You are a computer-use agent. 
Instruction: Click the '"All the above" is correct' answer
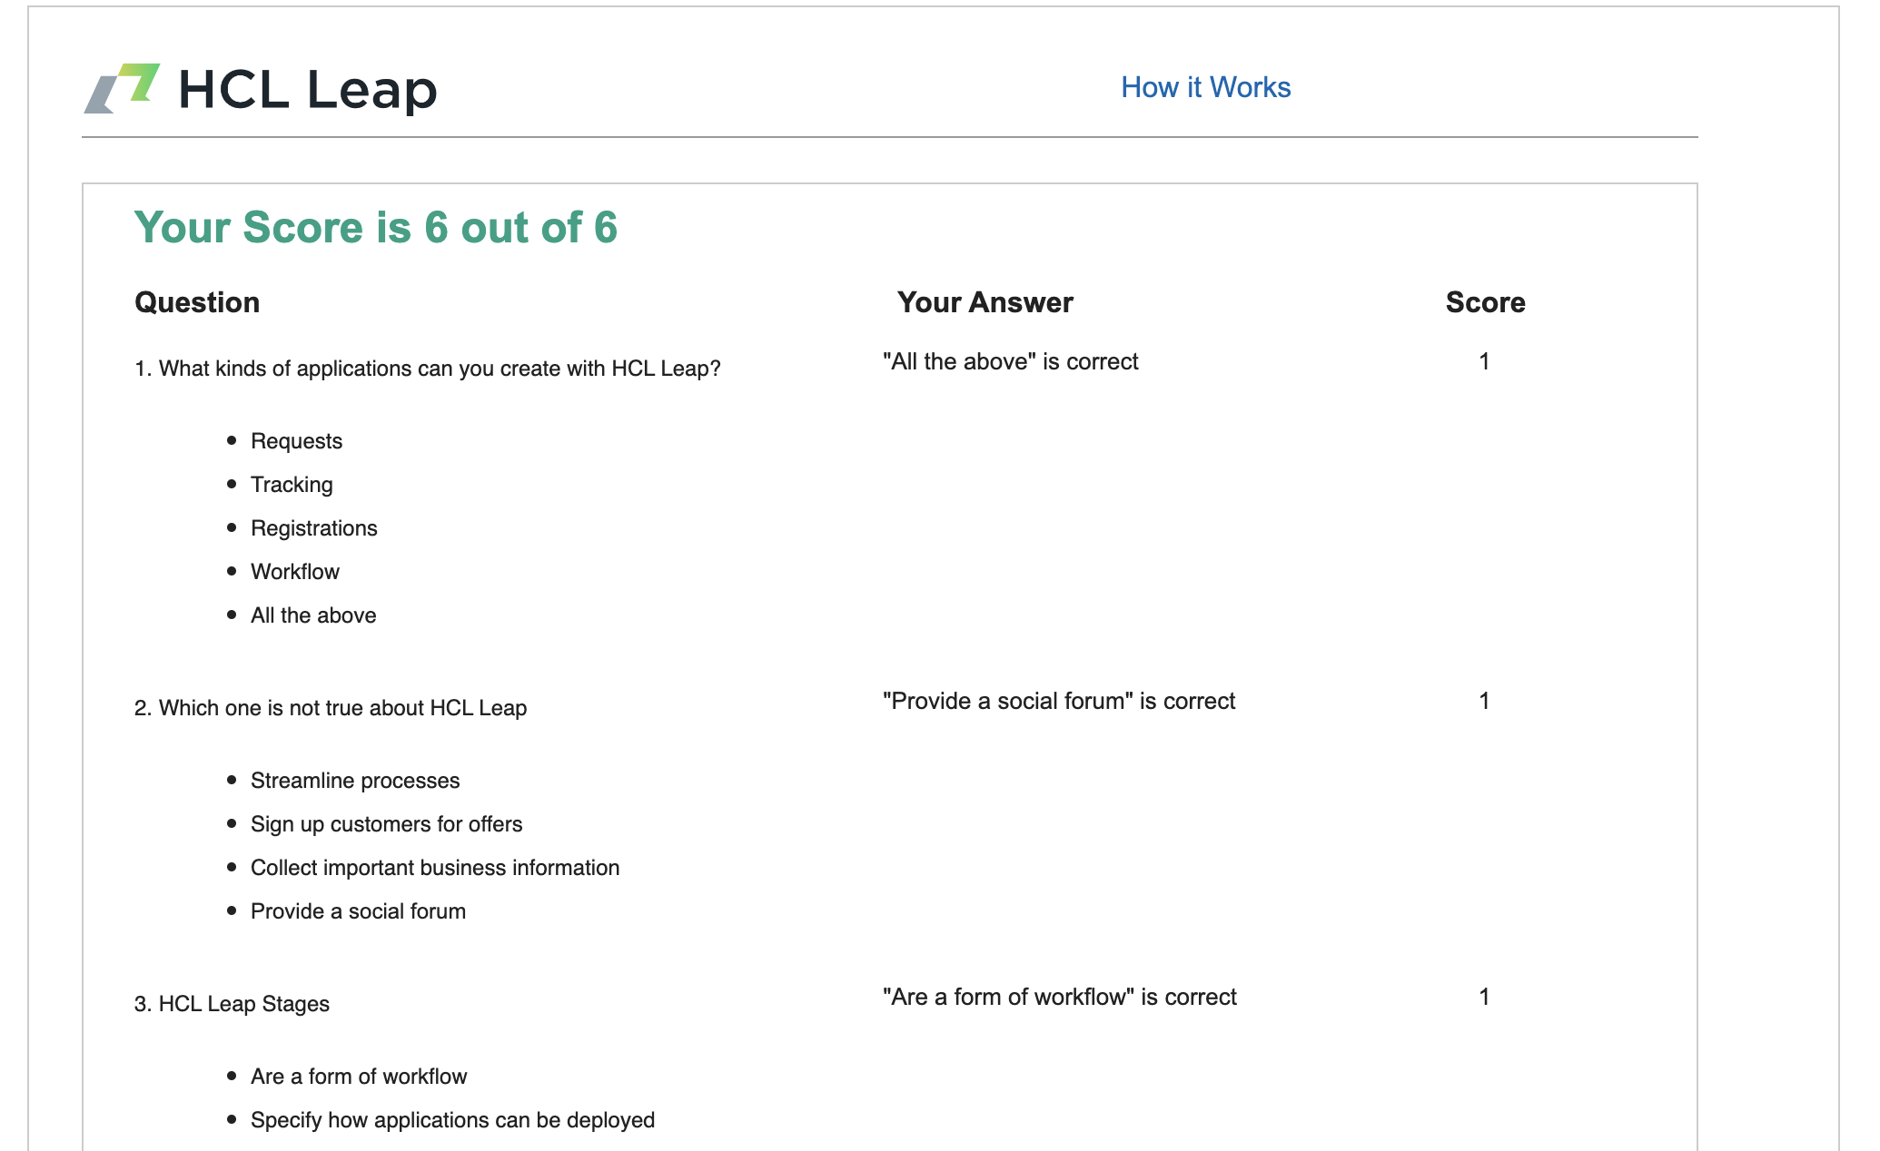1010,361
